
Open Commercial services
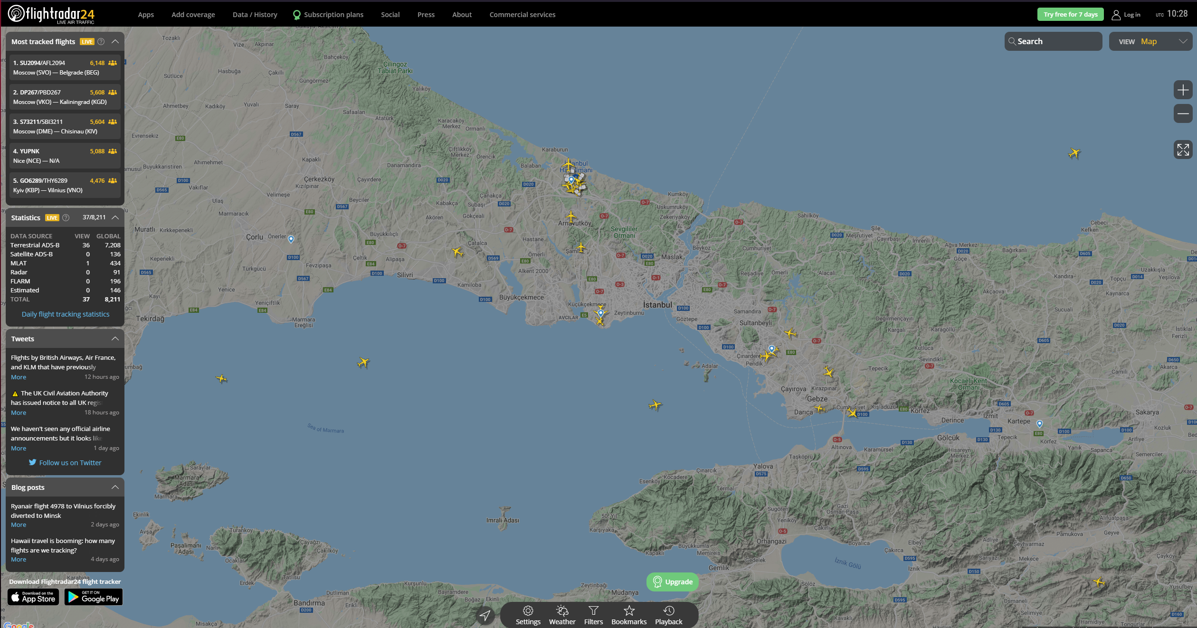pos(522,15)
